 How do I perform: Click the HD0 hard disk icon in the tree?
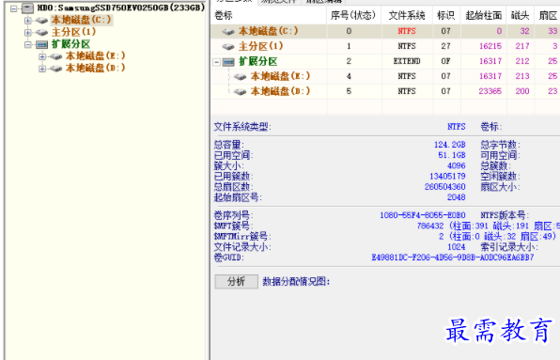coord(27,8)
